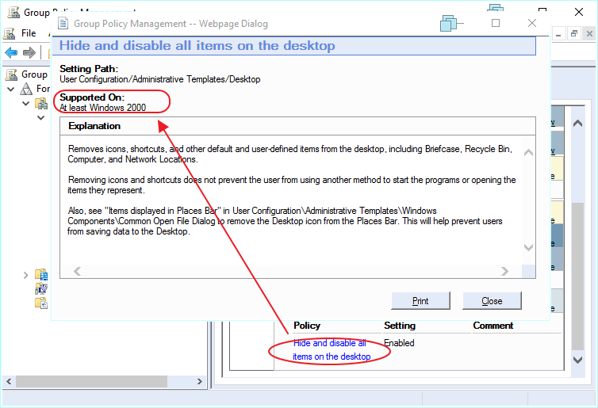Viewport: 598px width, 408px height.
Task: Collapse the third-level tree chevron
Action: (x=40, y=118)
